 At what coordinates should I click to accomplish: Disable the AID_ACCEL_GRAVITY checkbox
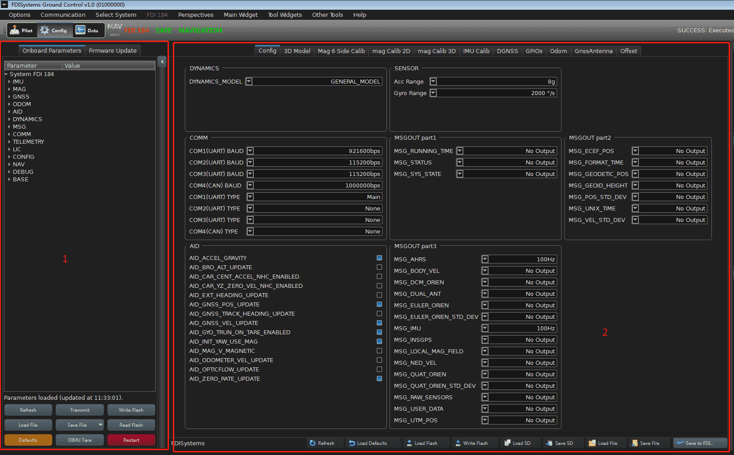[379, 258]
